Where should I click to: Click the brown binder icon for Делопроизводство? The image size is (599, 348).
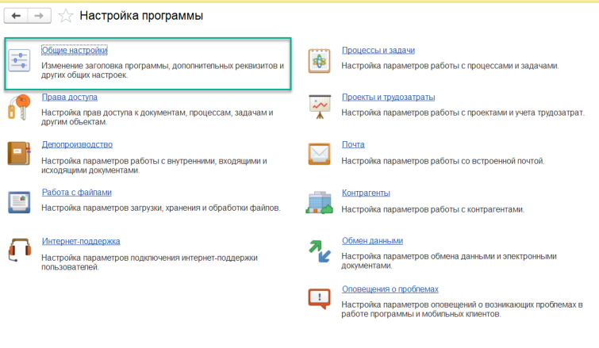[19, 154]
